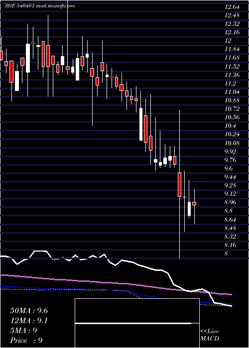Click the 9.44 price axis label

[x=231, y=177]
